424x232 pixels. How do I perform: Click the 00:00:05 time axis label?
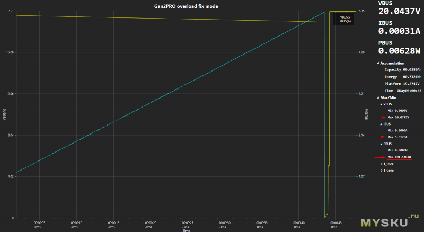tap(39, 223)
